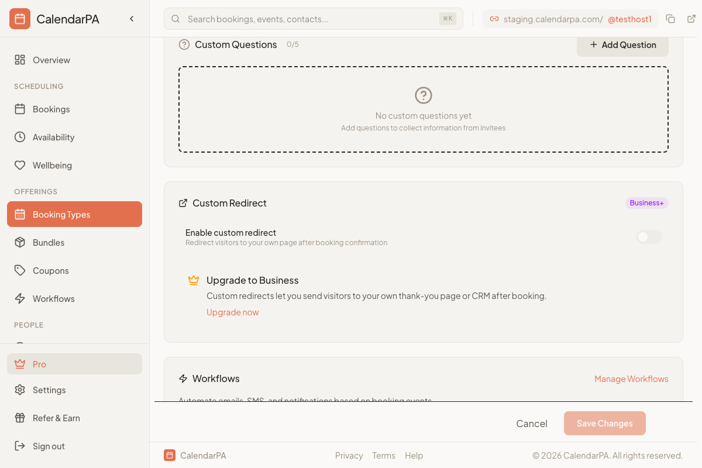Collapse the sidebar with the chevron
Viewport: 702px width, 468px height.
[x=131, y=18]
